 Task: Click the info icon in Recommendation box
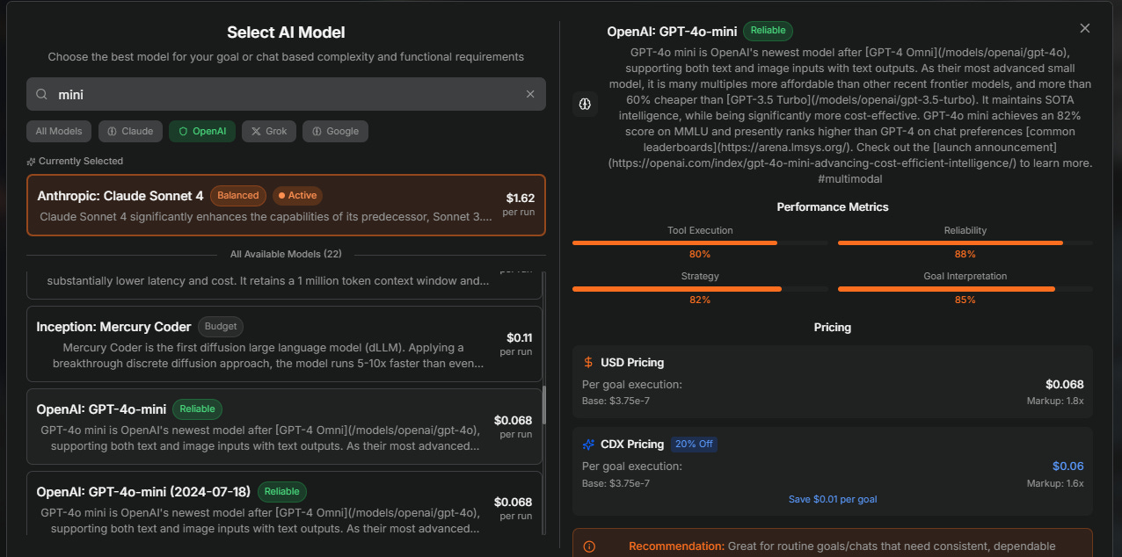[589, 546]
